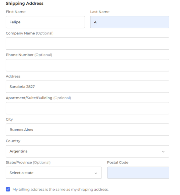180x195 pixels.
Task: Click the Company Name (Optional) label
Action: click(29, 33)
